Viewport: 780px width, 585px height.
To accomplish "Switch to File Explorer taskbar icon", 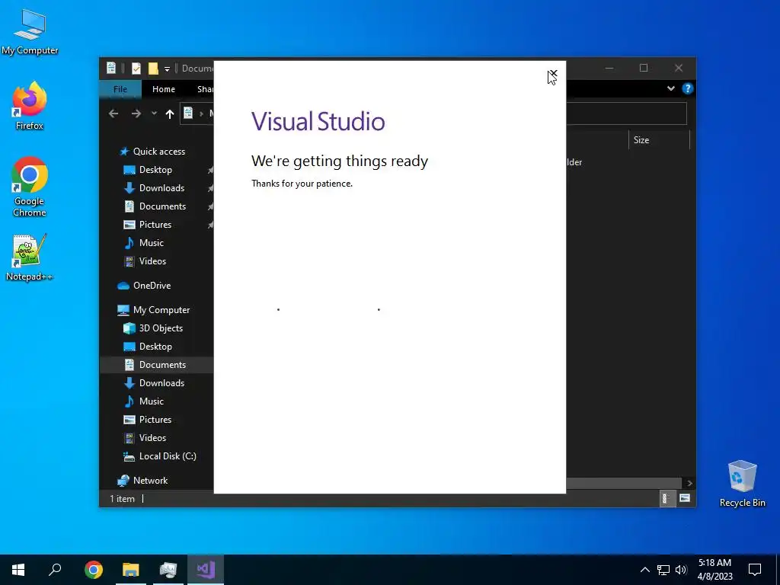I will click(x=131, y=570).
